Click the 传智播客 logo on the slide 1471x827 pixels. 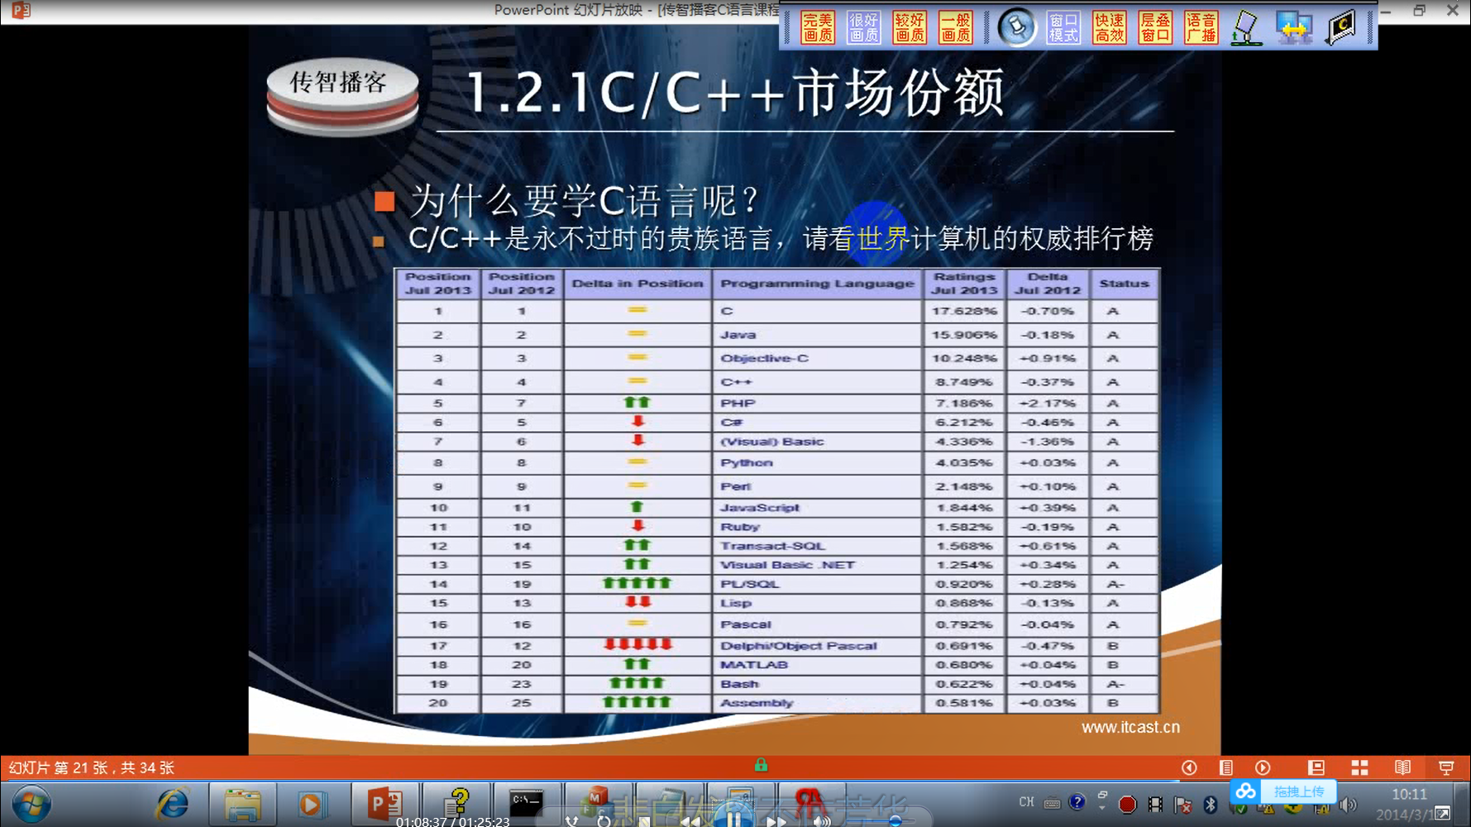click(342, 95)
